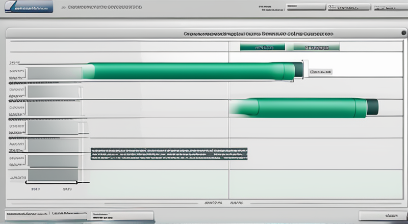Image resolution: width=408 pixels, height=224 pixels.
Task: Click the lone button at the bottom-right corner
Action: pos(383,215)
